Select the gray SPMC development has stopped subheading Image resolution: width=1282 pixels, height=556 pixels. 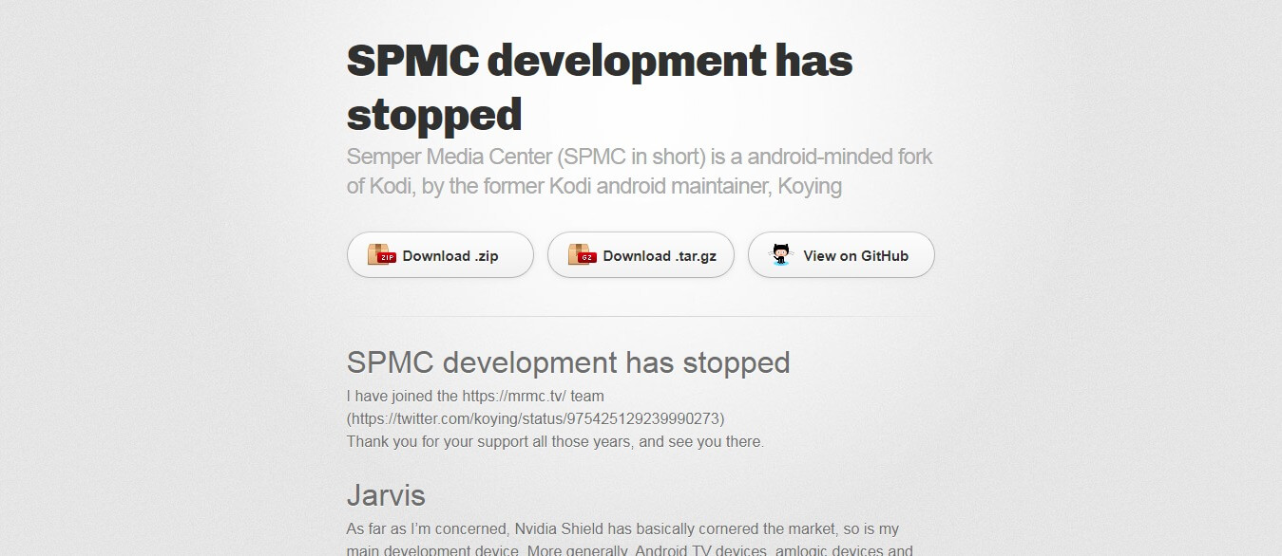pyautogui.click(x=568, y=362)
